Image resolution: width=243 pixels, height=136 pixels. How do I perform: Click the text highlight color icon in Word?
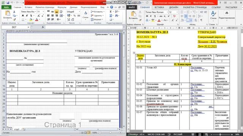point(153,20)
